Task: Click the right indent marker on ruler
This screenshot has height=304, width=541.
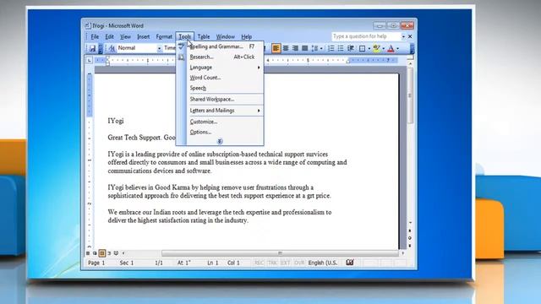Action: tap(348, 62)
